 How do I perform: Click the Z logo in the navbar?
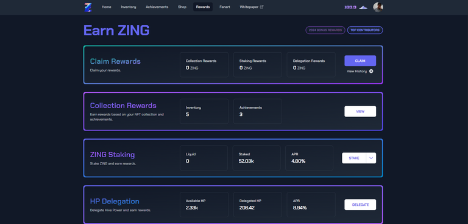(88, 7)
